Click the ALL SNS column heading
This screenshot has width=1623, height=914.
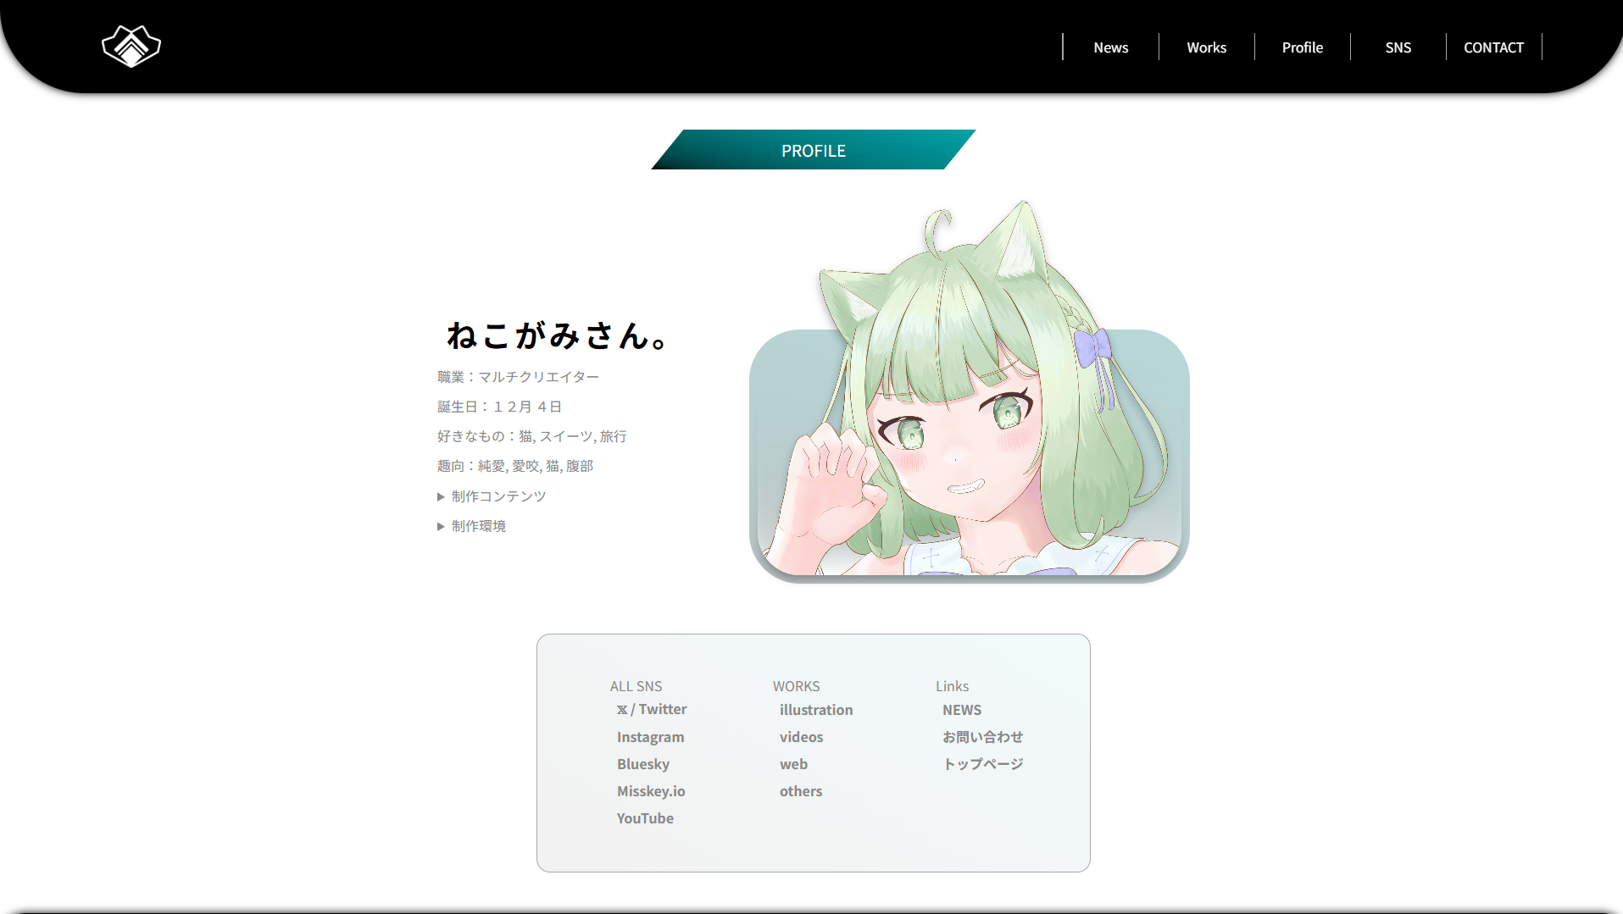[x=636, y=686]
